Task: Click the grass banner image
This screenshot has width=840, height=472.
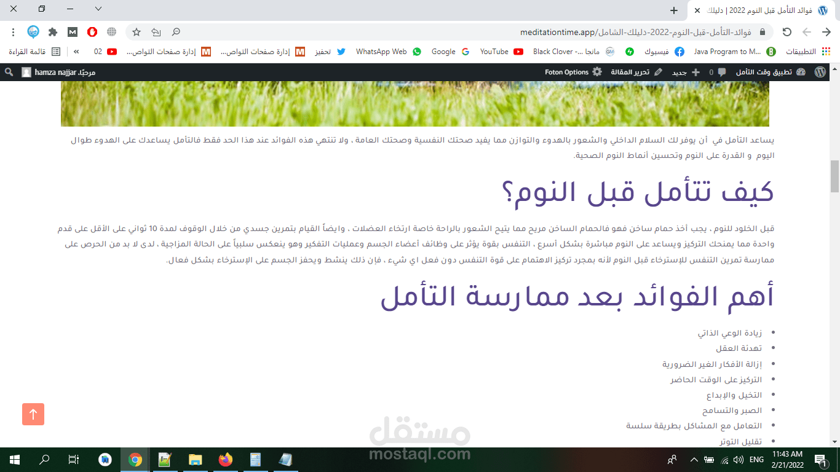Action: (415, 103)
